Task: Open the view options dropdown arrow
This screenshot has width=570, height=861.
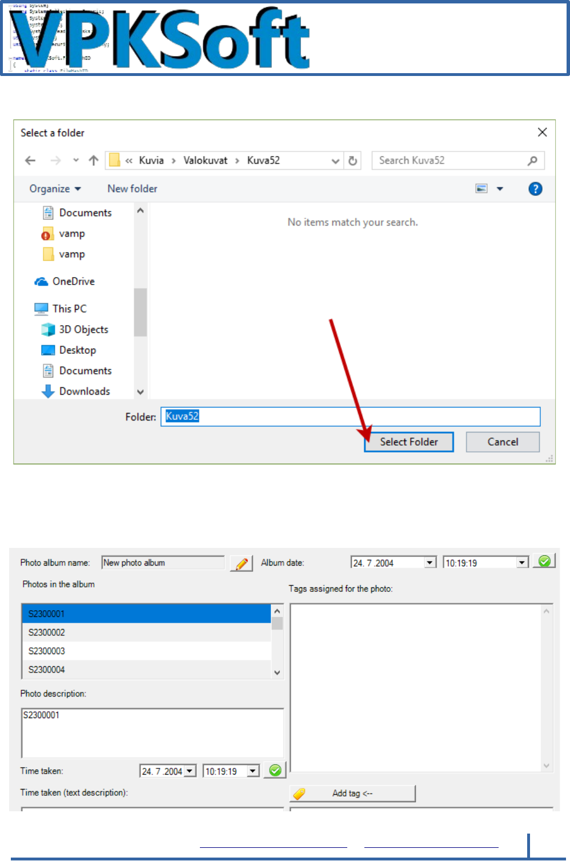Action: (x=500, y=189)
